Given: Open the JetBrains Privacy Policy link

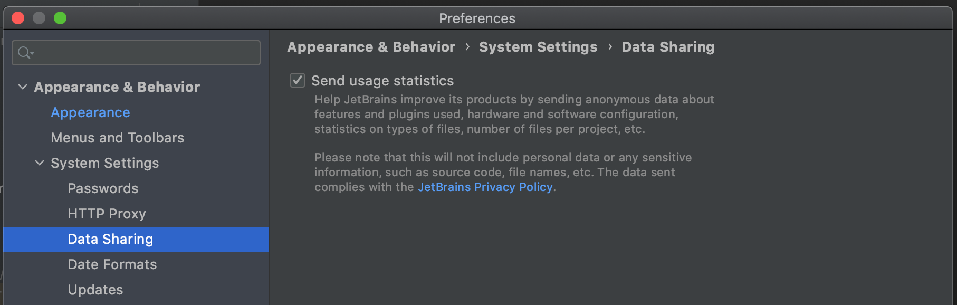Looking at the screenshot, I should point(485,187).
